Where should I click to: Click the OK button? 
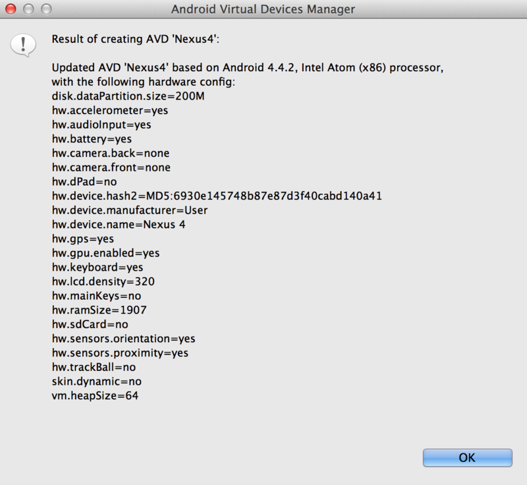click(467, 457)
